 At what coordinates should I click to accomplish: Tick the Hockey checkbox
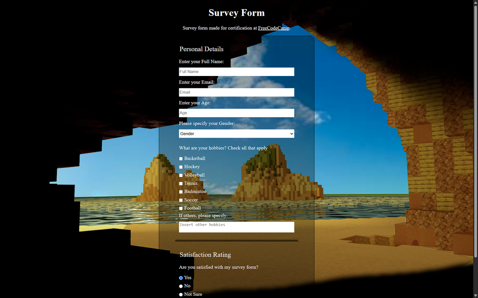(x=181, y=167)
